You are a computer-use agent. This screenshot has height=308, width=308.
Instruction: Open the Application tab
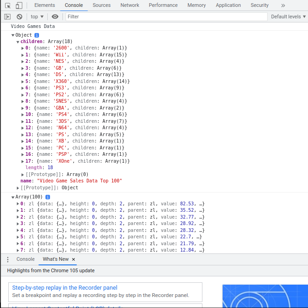[228, 5]
